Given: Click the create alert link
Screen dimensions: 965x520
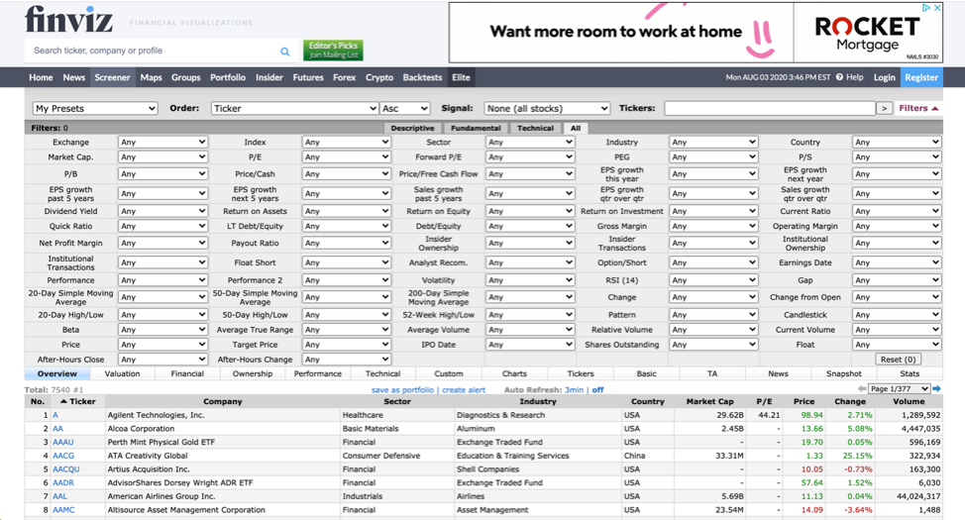Looking at the screenshot, I should pos(464,389).
